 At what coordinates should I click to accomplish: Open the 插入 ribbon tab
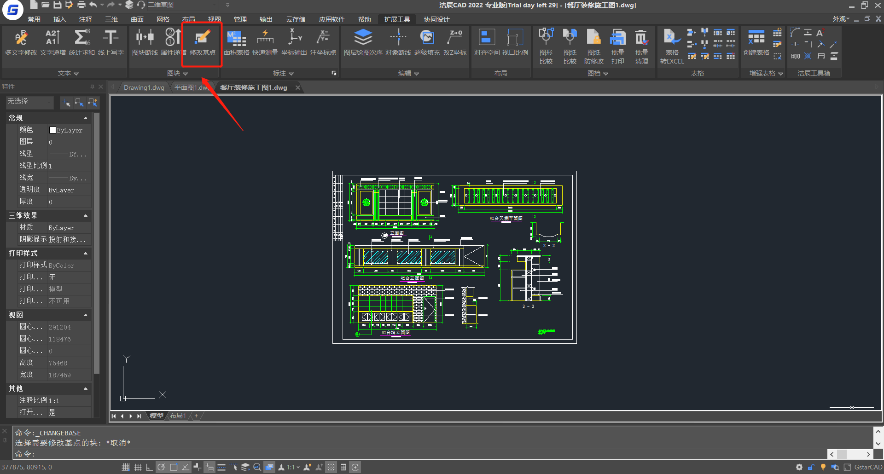click(x=60, y=19)
